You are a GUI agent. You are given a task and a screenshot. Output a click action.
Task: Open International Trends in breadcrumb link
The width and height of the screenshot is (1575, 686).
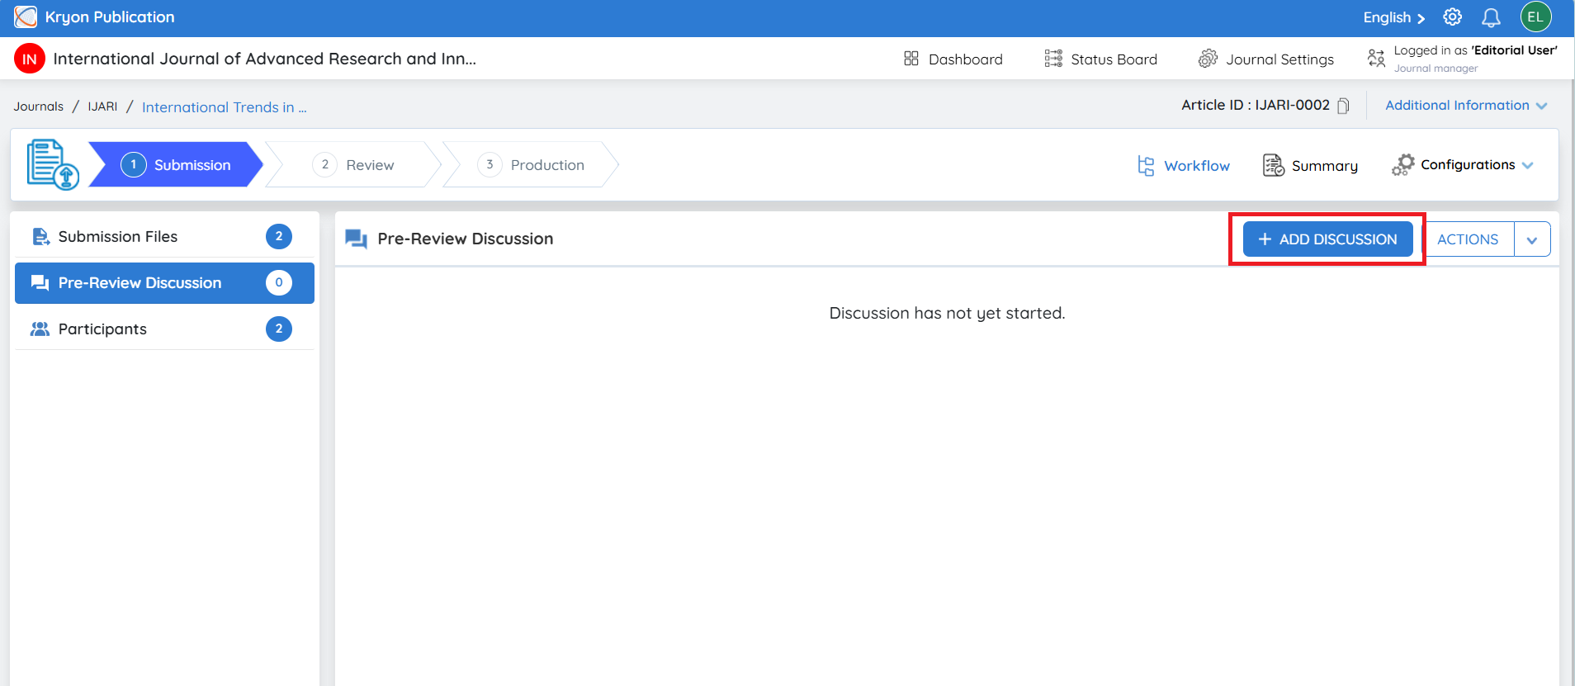pyautogui.click(x=224, y=107)
